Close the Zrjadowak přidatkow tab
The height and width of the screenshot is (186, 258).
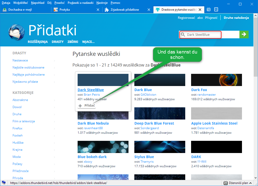coord(149,10)
